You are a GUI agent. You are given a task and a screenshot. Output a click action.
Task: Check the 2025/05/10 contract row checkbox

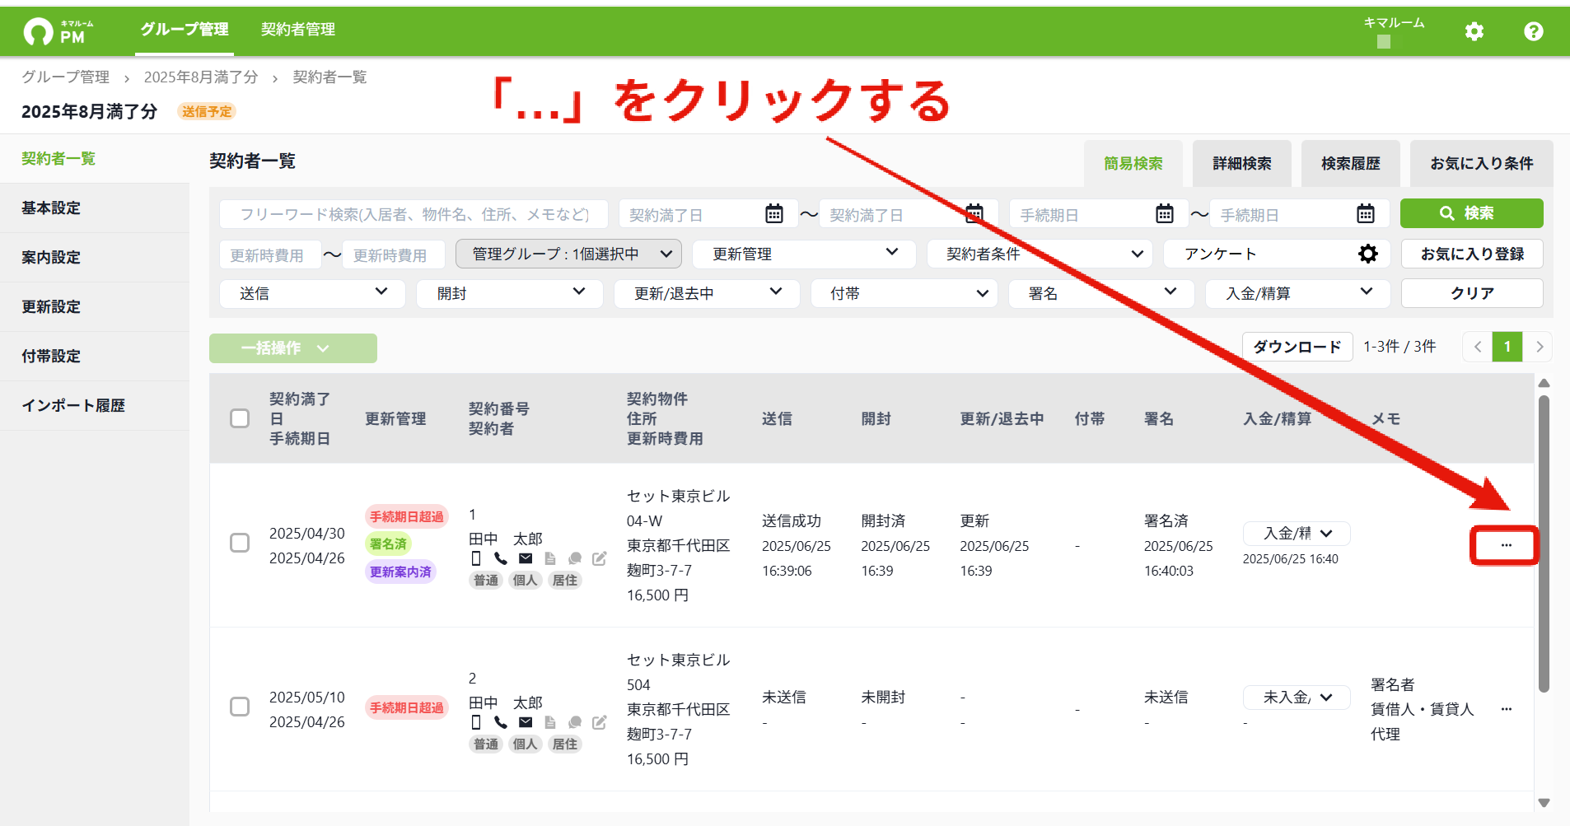[240, 707]
